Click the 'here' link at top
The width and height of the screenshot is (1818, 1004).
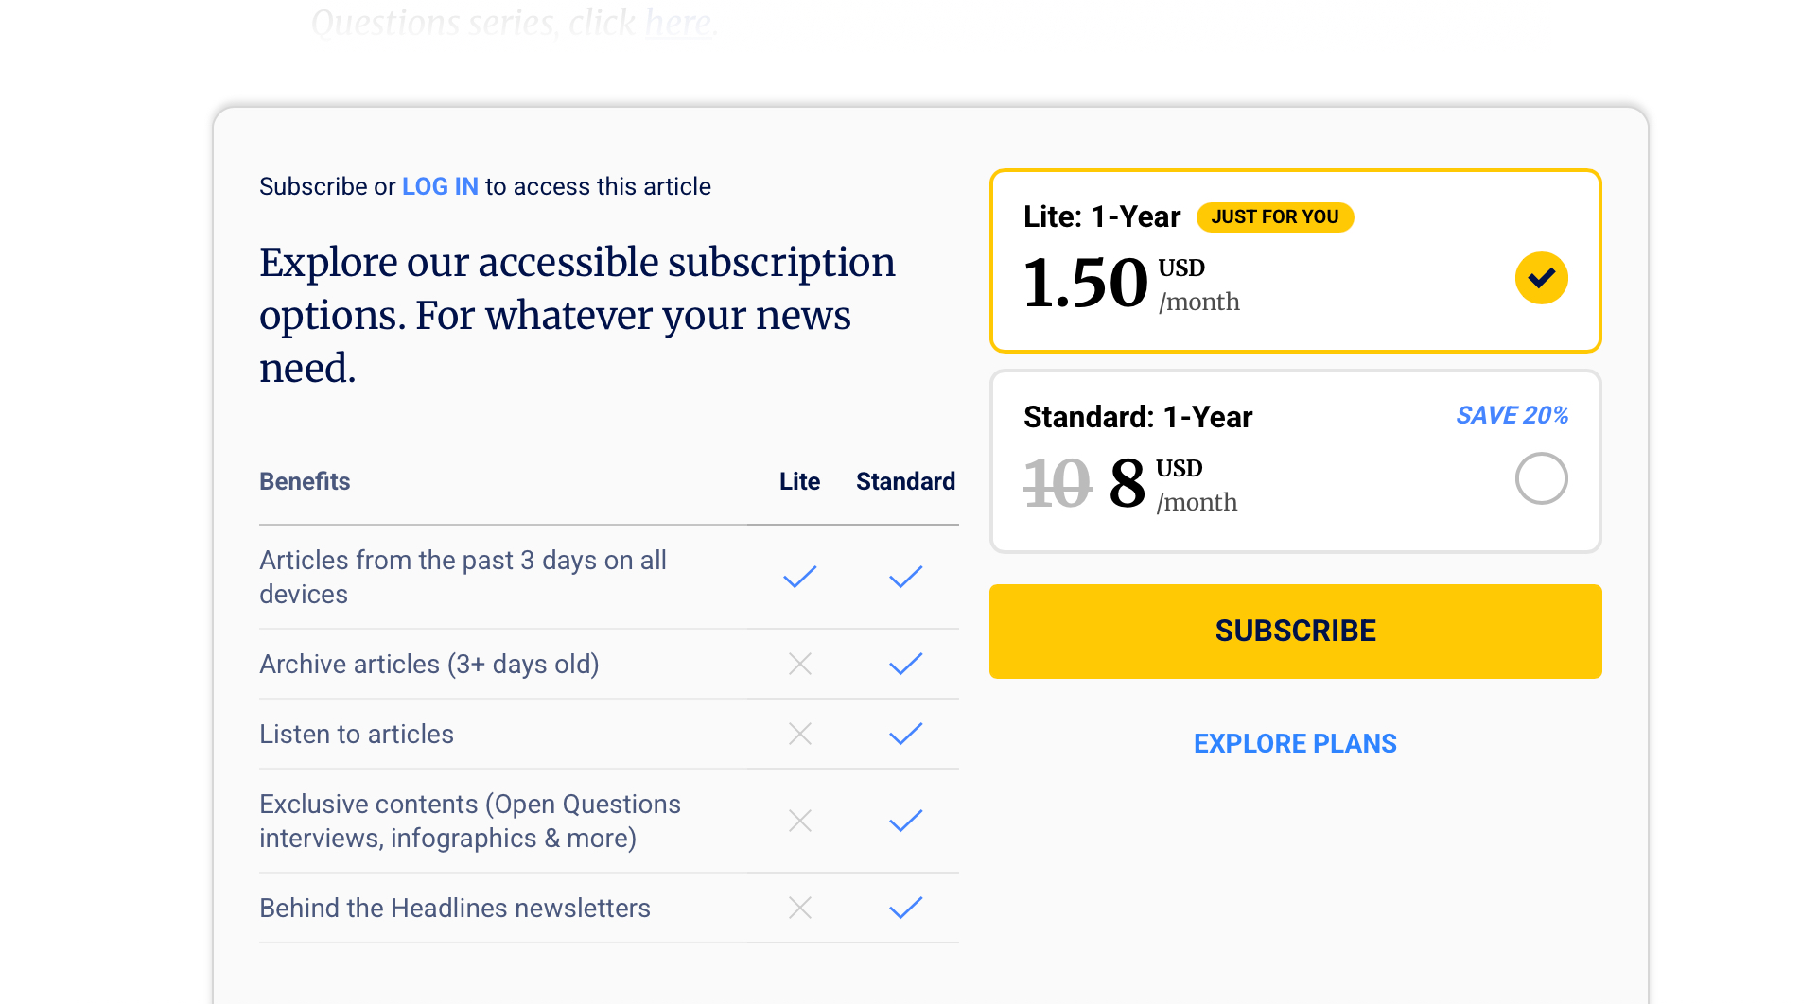(677, 23)
